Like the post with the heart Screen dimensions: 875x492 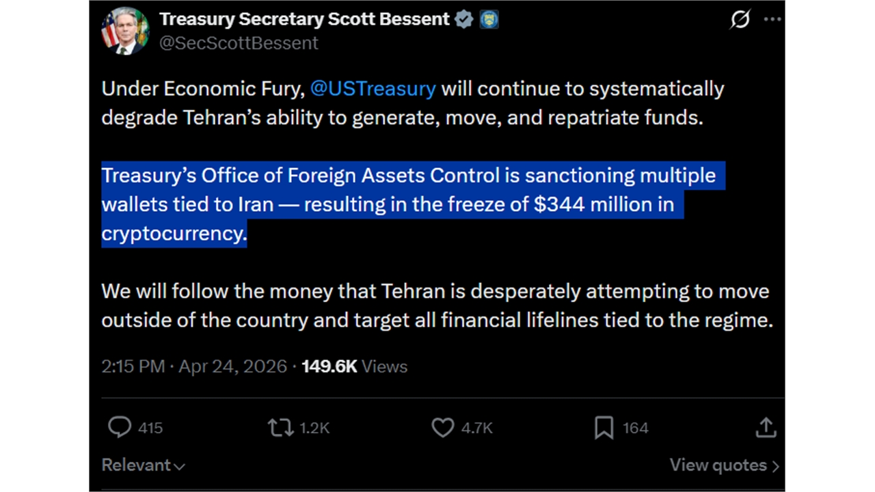(443, 428)
